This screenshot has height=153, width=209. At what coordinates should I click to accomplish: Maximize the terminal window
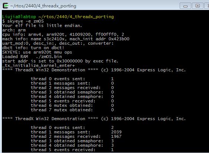coord(198,6)
